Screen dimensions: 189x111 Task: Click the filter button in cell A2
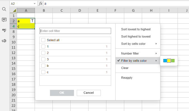point(32,21)
